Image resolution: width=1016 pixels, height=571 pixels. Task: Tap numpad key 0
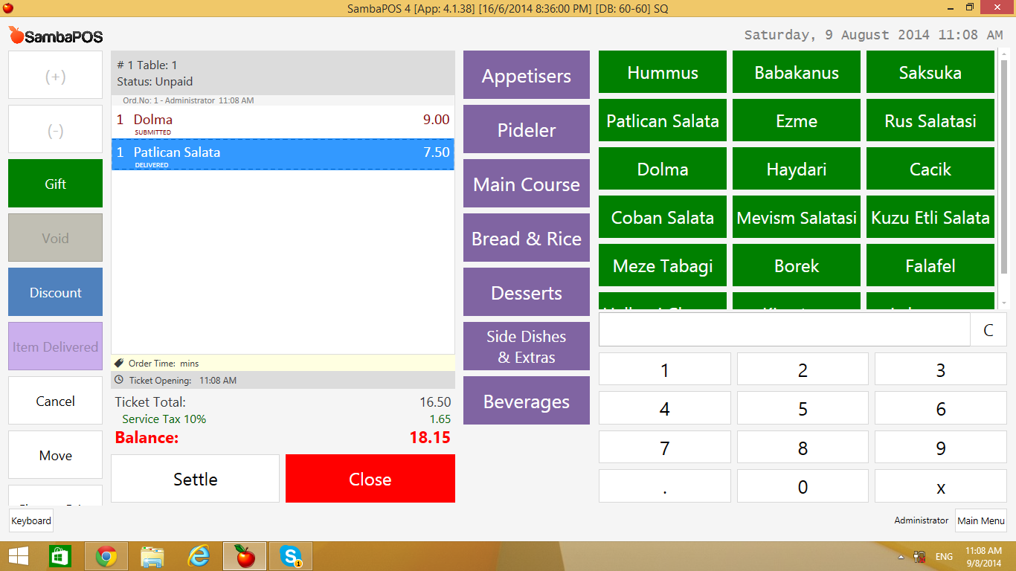tap(803, 486)
